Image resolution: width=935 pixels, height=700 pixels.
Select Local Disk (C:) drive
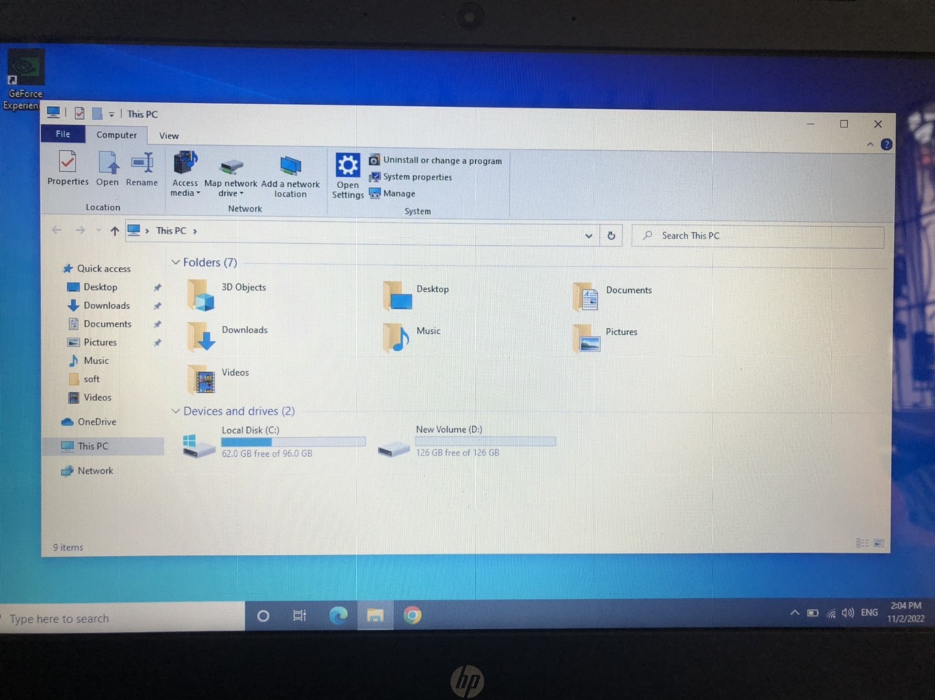click(274, 443)
